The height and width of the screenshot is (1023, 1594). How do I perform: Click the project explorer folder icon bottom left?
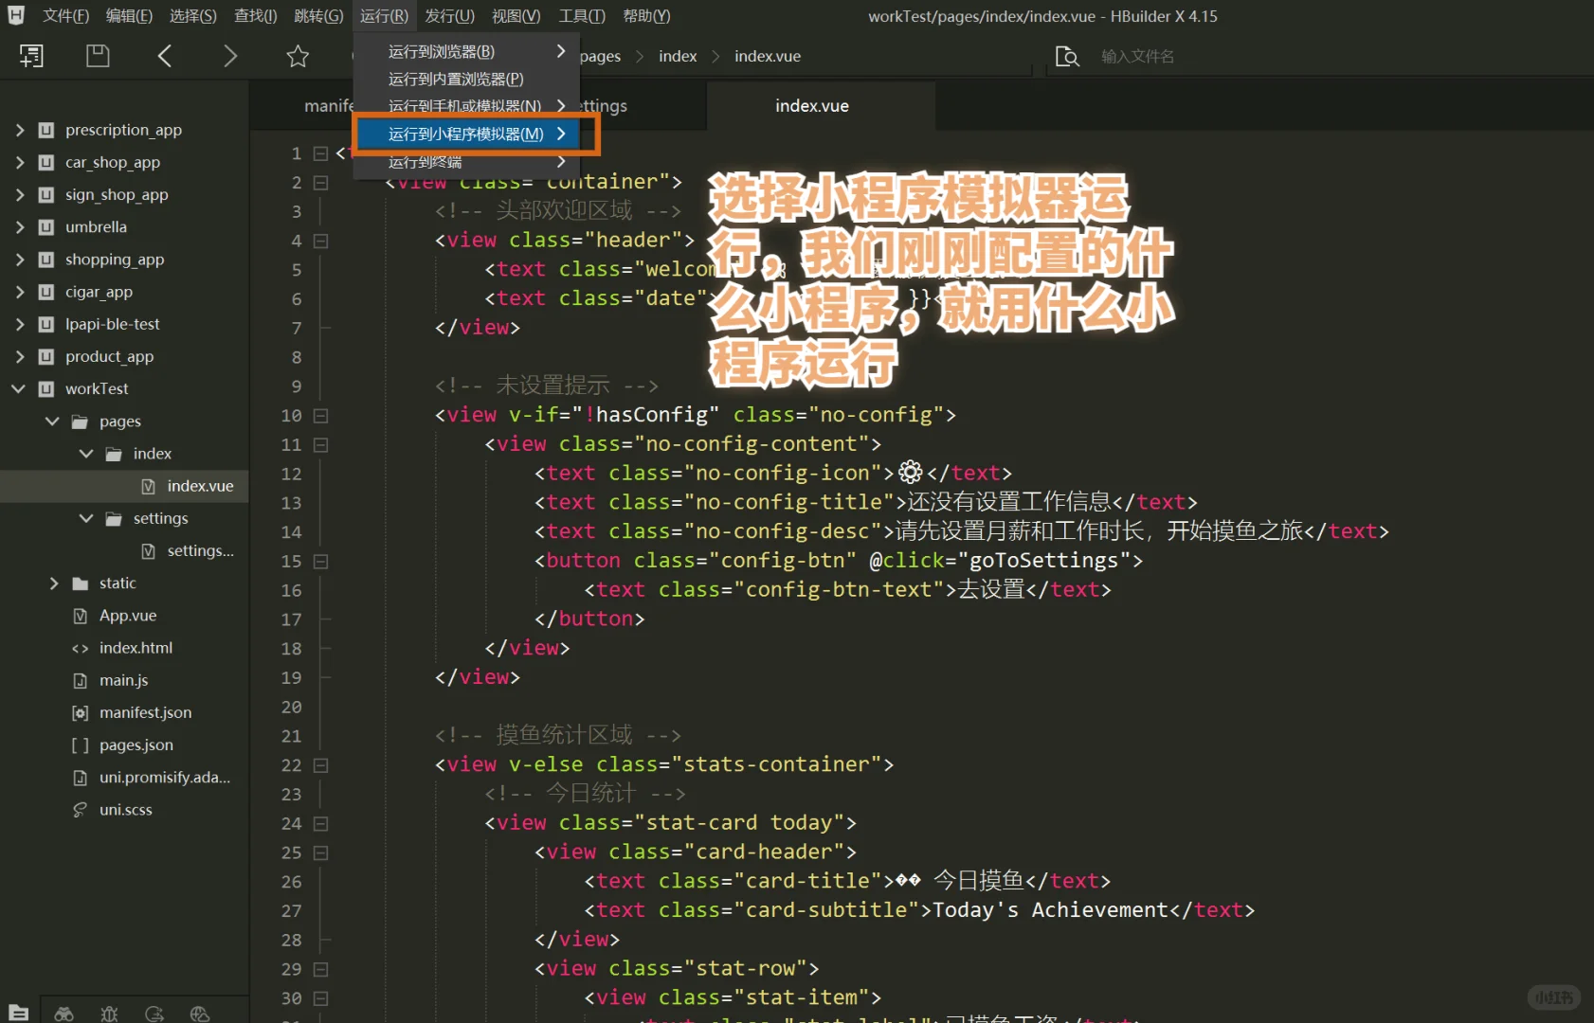(x=19, y=1012)
